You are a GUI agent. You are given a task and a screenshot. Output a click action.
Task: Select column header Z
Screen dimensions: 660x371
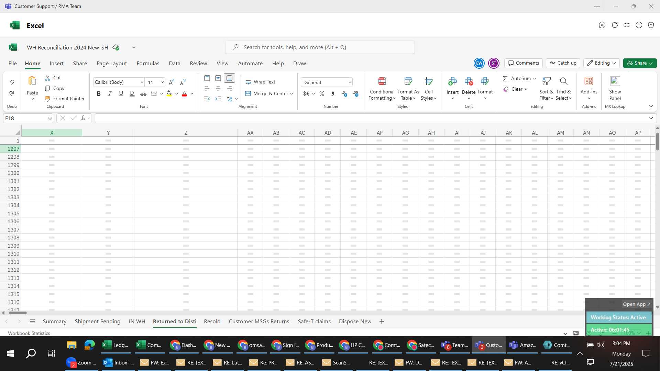tap(186, 133)
